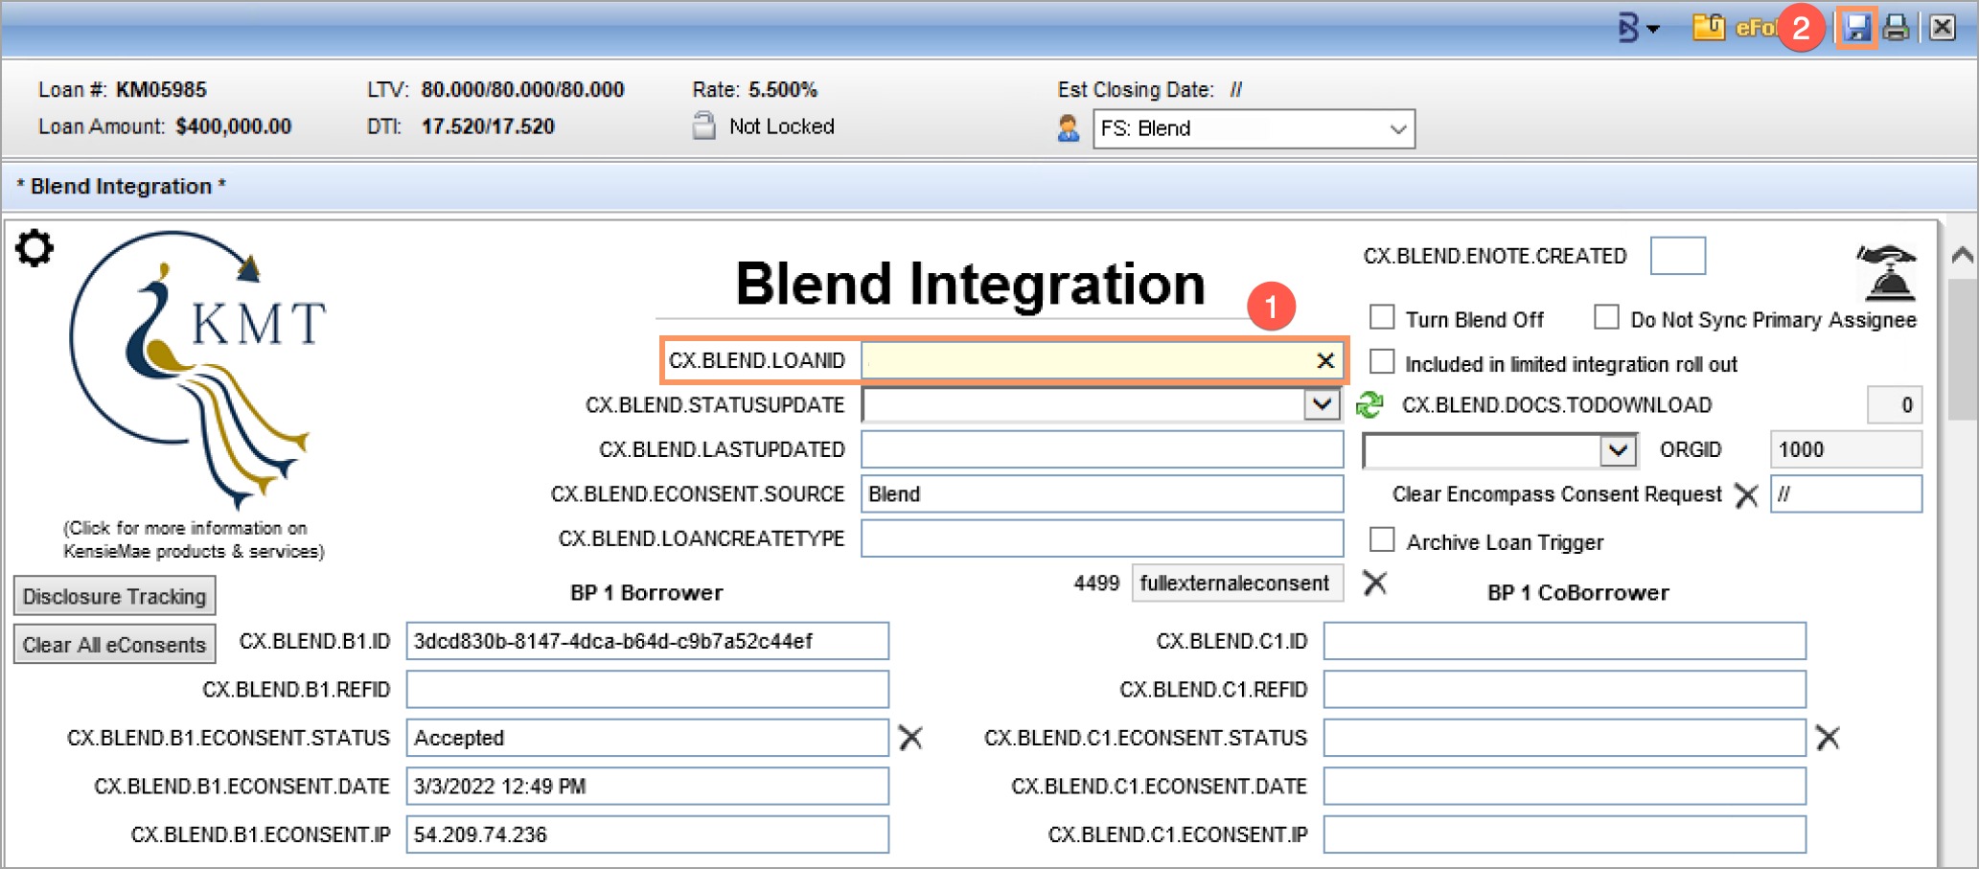This screenshot has width=1979, height=869.
Task: Click loan number KM05985
Action: click(161, 90)
